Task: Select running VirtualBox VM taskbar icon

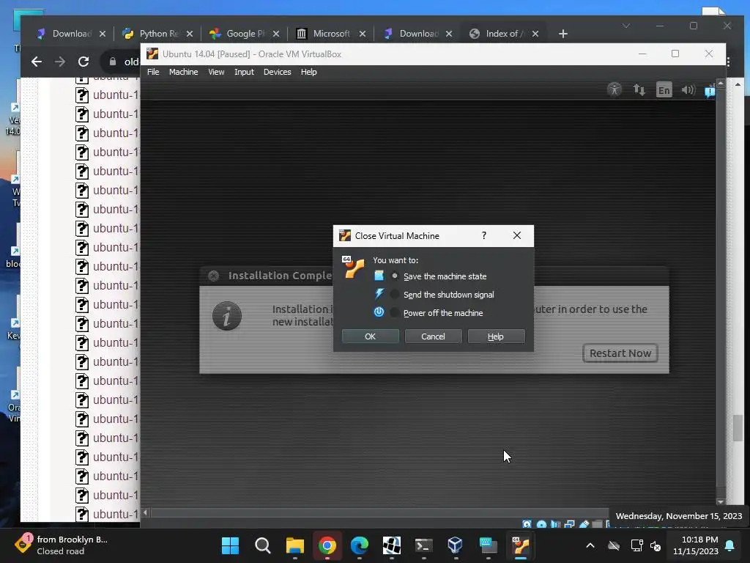Action: pyautogui.click(x=521, y=545)
